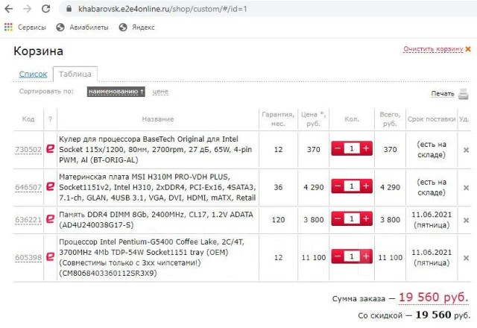The image size is (477, 328).
Task: Increase quantity of Pentium-G5400 processor
Action: click(x=366, y=256)
